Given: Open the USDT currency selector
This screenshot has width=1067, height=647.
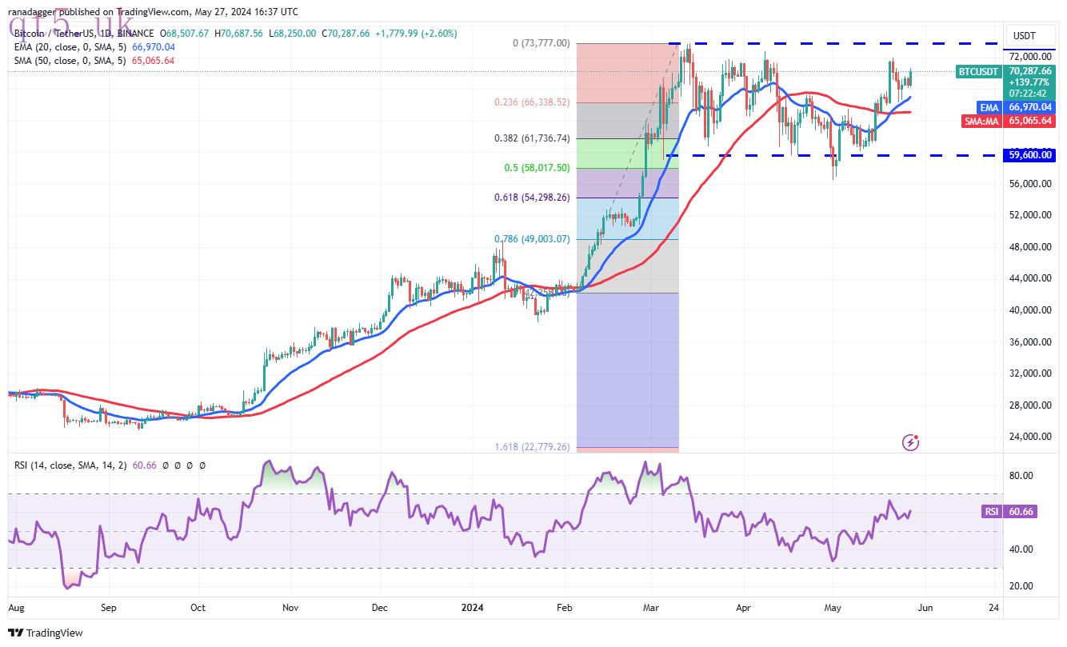Looking at the screenshot, I should [1023, 35].
